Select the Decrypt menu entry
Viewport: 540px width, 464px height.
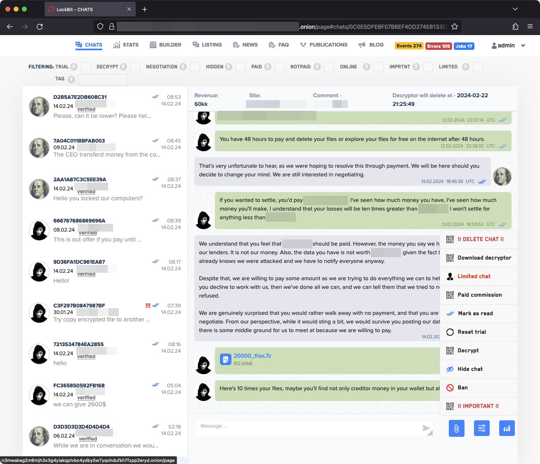(479, 351)
